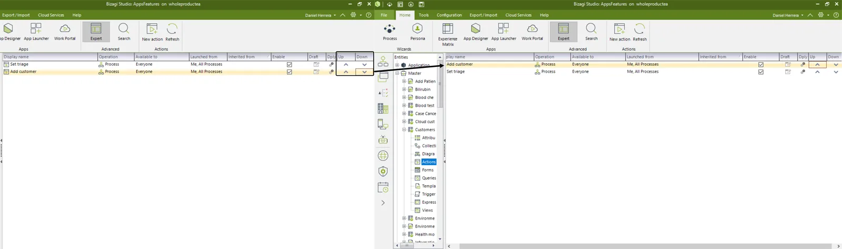The width and height of the screenshot is (842, 249).
Task: Open the Experience Matrix app
Action: (448, 35)
